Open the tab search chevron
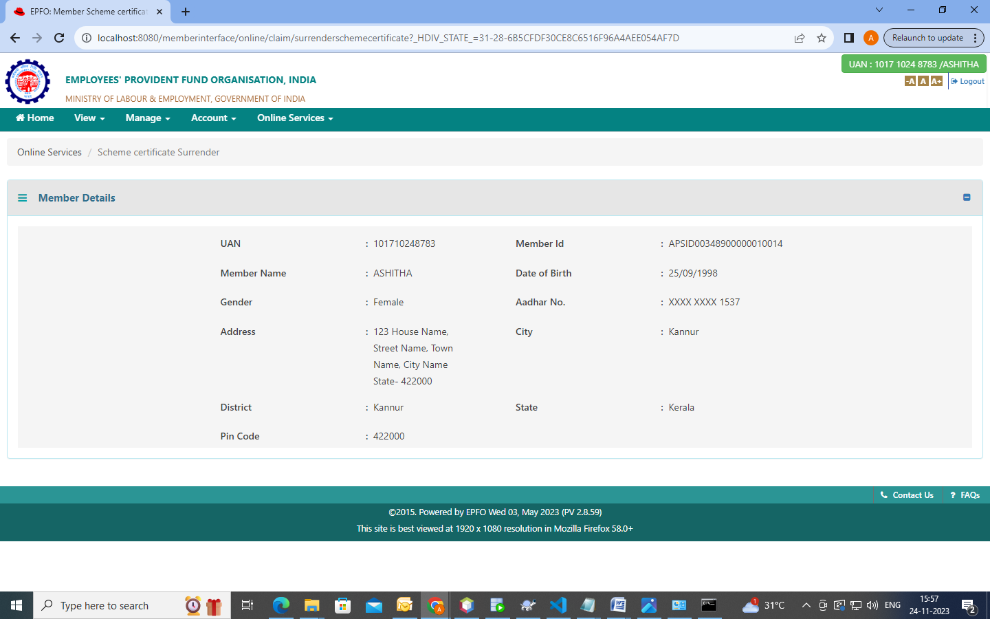Viewport: 990px width, 619px height. click(x=879, y=10)
